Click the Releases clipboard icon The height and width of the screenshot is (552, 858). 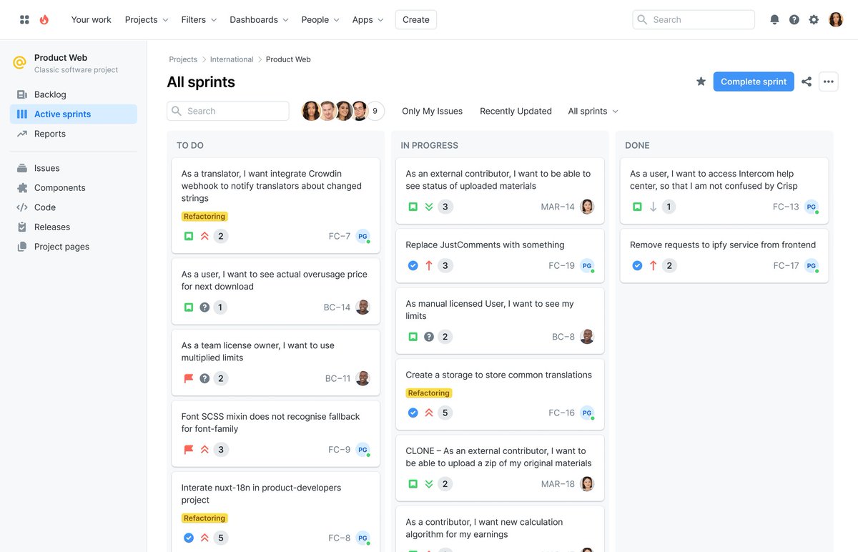point(21,227)
